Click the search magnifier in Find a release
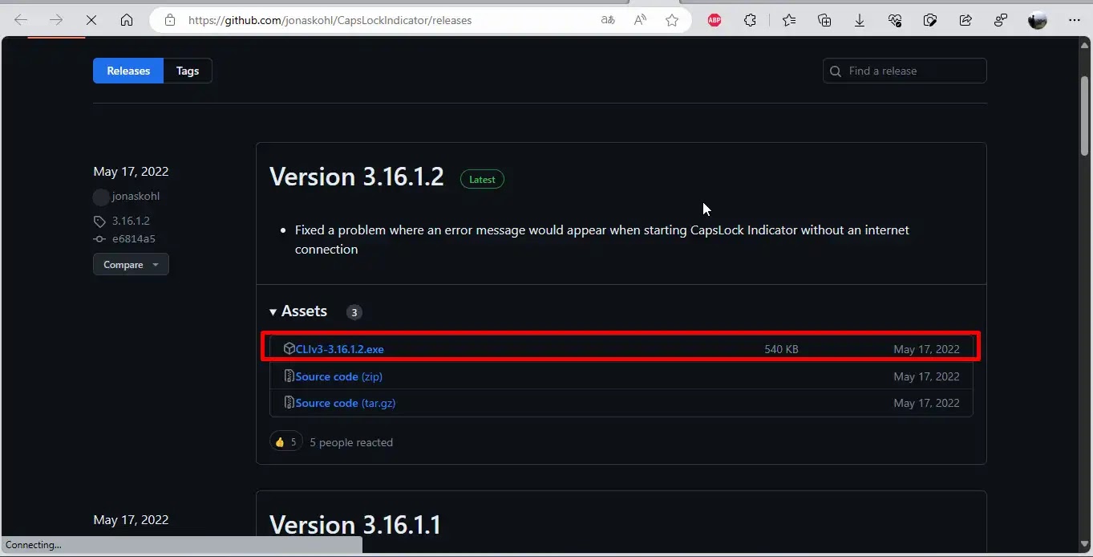The width and height of the screenshot is (1093, 557). point(836,71)
